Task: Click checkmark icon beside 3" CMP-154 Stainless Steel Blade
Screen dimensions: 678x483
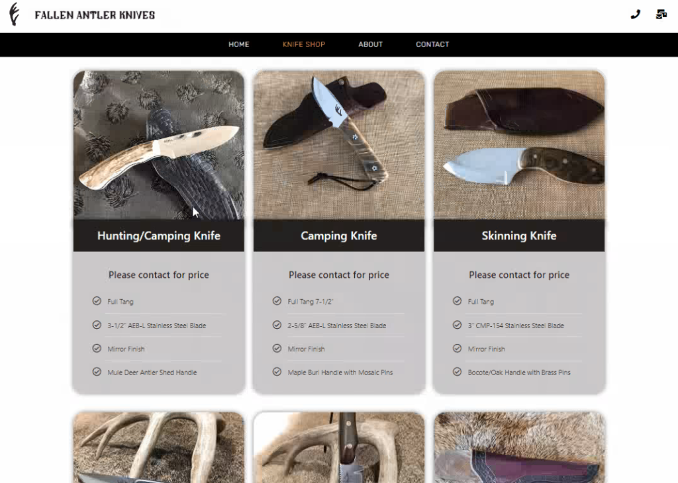Action: [457, 325]
